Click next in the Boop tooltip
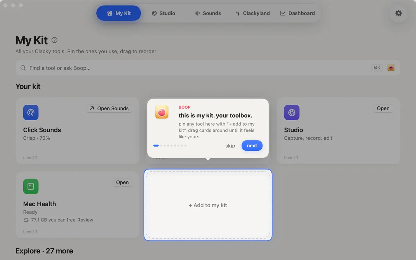This screenshot has width=416, height=260. click(x=252, y=146)
